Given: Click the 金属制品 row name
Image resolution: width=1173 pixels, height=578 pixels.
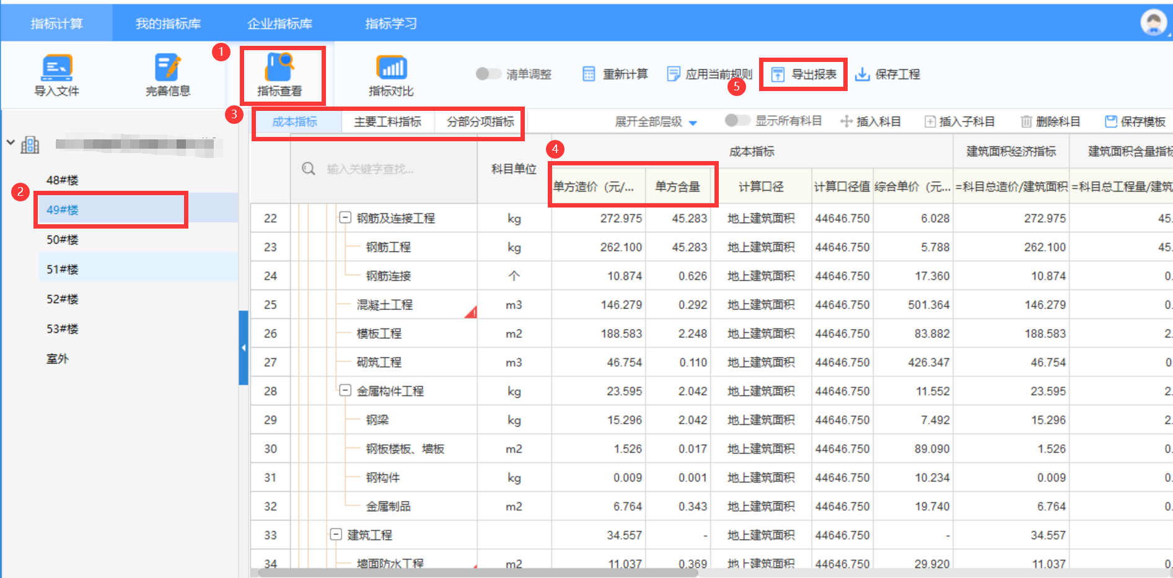Looking at the screenshot, I should (x=389, y=506).
